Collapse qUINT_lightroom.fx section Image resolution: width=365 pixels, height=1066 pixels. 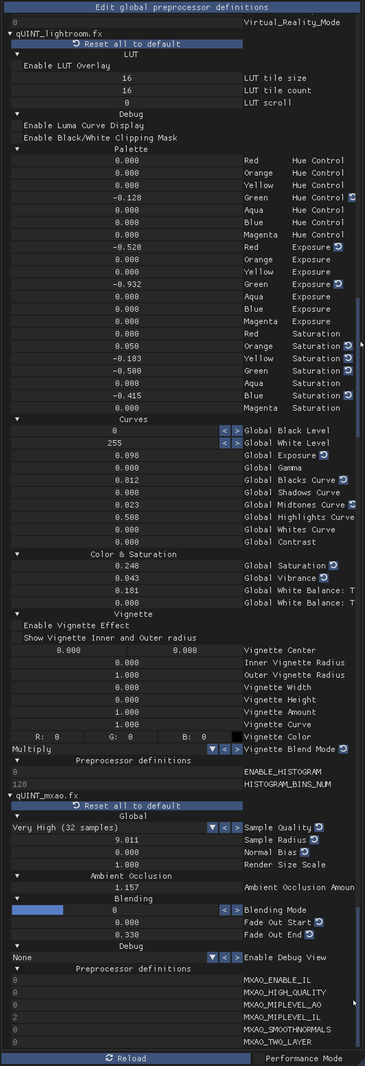(x=10, y=34)
